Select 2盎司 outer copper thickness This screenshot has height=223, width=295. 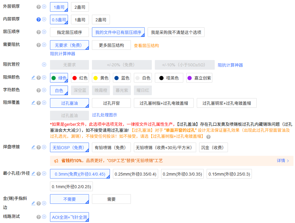[80, 7]
